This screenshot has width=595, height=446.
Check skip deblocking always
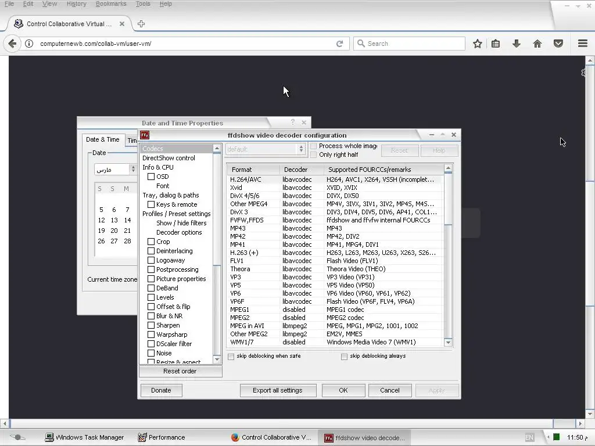(x=344, y=357)
